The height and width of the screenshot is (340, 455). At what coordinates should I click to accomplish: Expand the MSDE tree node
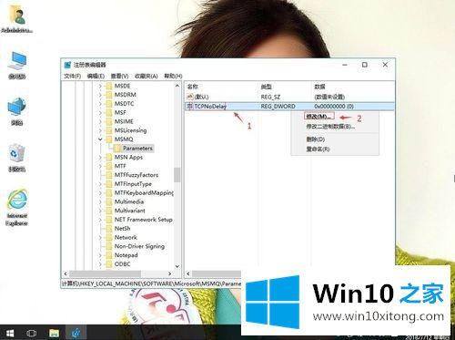pos(100,86)
